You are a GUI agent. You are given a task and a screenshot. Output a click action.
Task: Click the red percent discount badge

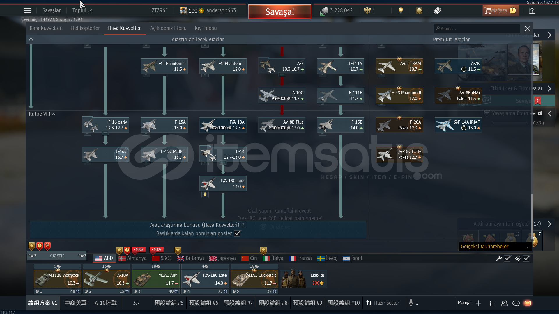47,246
